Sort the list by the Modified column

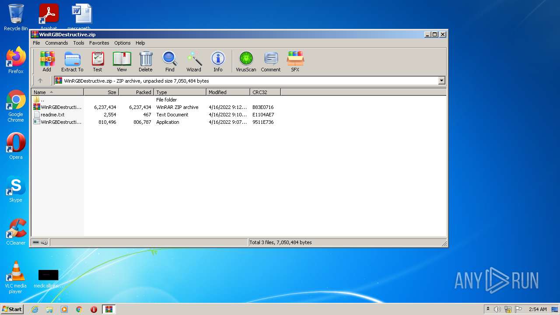(228, 92)
